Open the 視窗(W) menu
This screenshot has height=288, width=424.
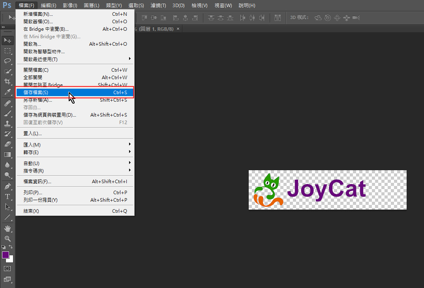point(223,6)
